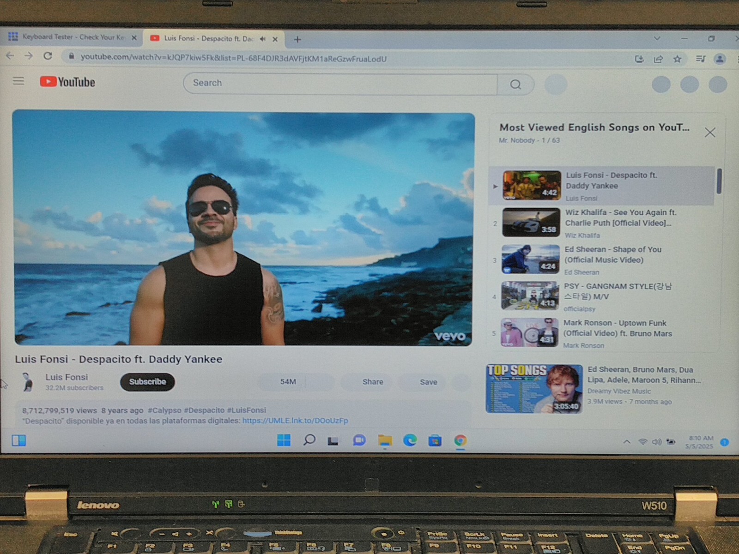Like the video with the 54M button
The image size is (739, 554).
point(282,382)
